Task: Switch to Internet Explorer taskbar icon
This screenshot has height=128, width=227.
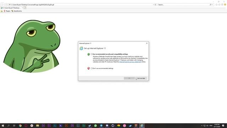Action: click(x=142, y=126)
